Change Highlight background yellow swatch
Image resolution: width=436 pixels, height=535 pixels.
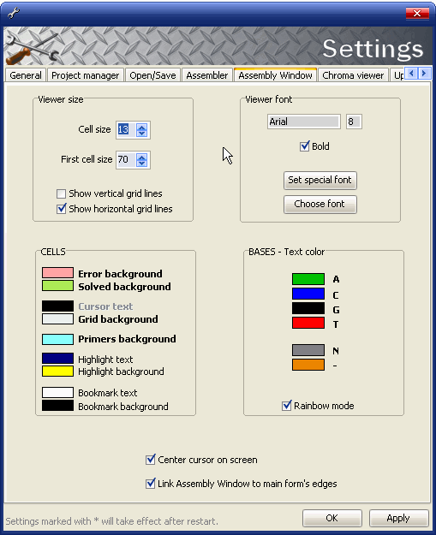[57, 372]
